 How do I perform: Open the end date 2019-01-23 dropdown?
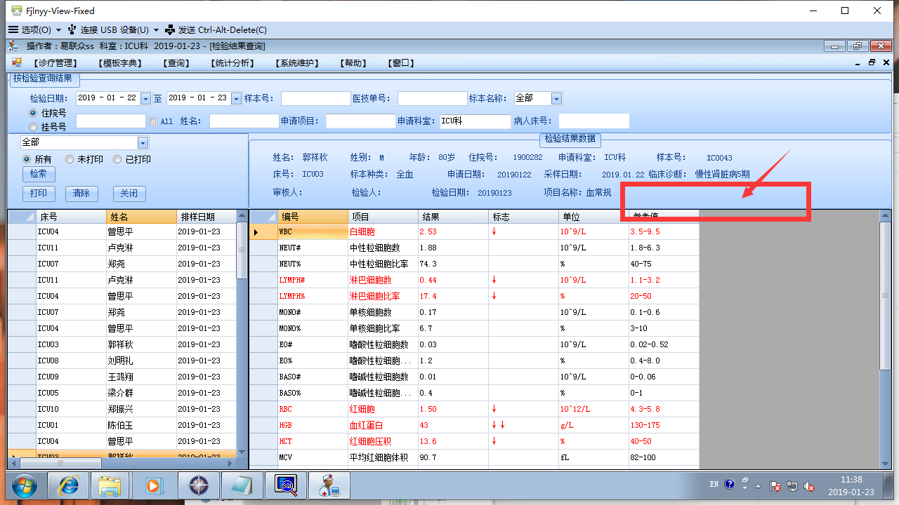[x=236, y=99]
